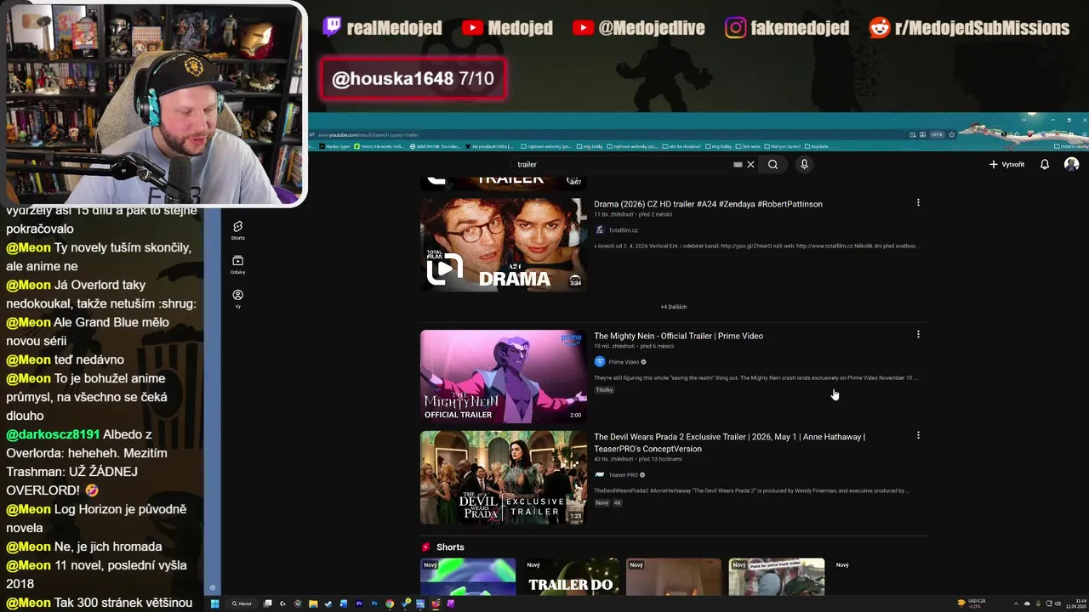Open YouTube Shorts from the sidebar
1089x612 pixels.
point(237,229)
